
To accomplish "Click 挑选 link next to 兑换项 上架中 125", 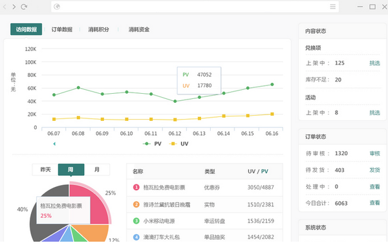I will [x=374, y=63].
